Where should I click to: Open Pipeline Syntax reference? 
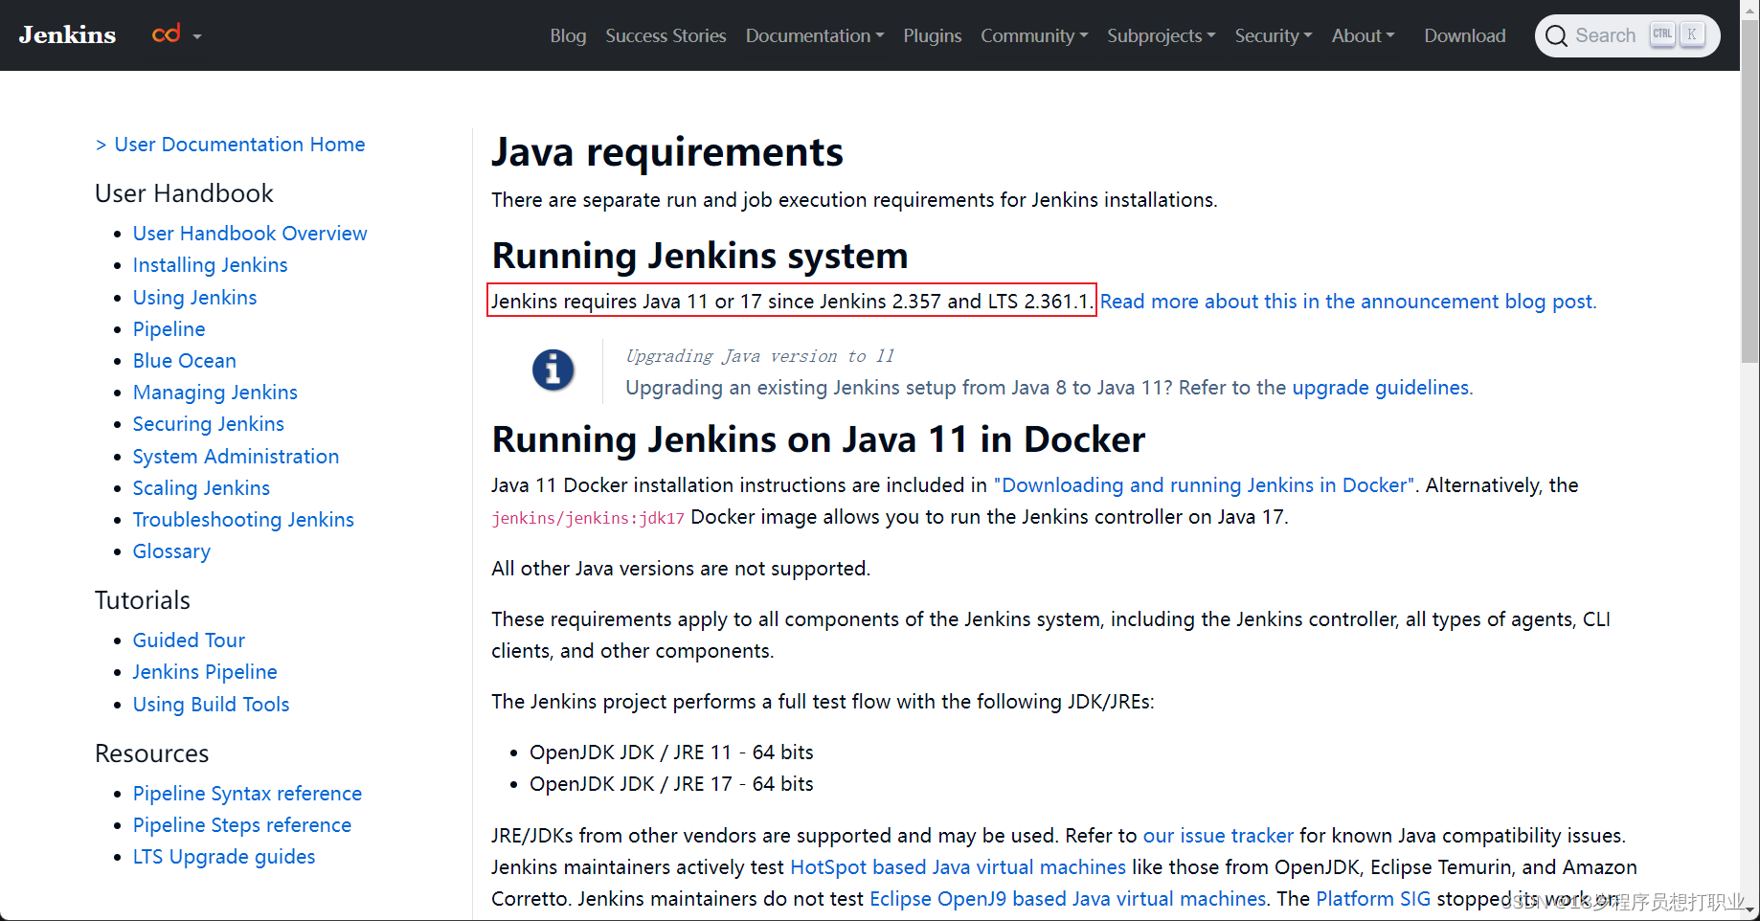pyautogui.click(x=247, y=794)
